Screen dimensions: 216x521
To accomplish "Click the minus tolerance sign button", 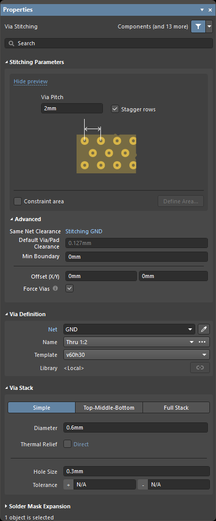I will 143,485.
